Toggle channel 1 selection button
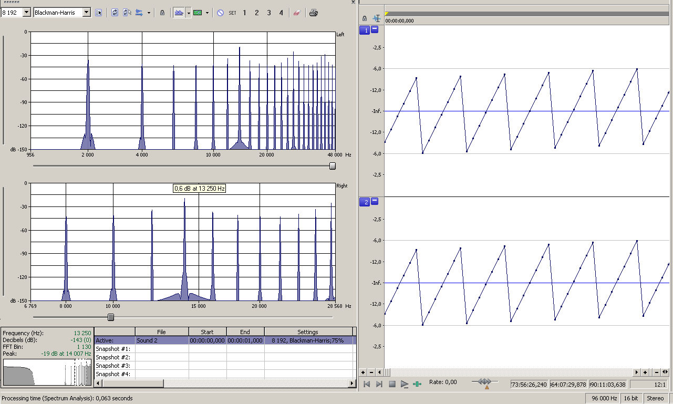The image size is (673, 404). pos(364,30)
